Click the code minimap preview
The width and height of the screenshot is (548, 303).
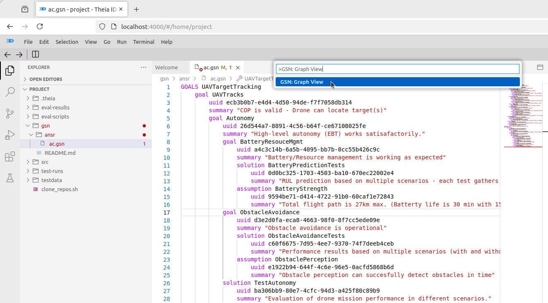pos(524,116)
